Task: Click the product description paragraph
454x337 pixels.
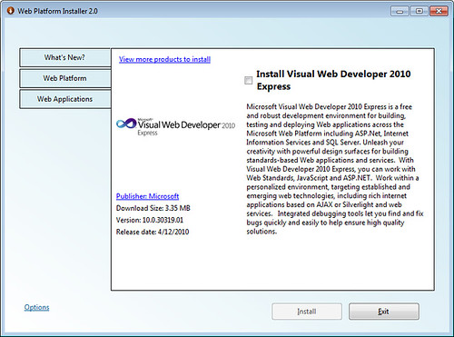Action: coord(335,169)
